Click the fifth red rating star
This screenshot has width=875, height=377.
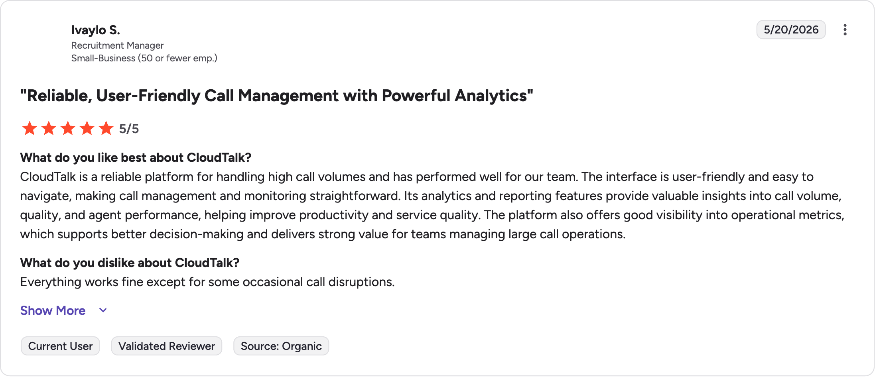pyautogui.click(x=106, y=128)
